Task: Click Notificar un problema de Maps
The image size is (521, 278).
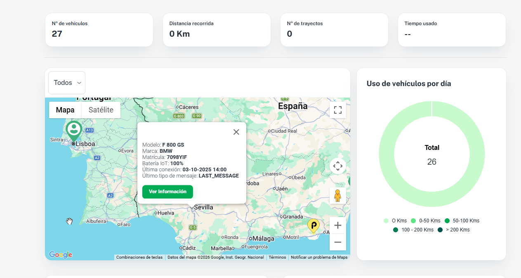Action: point(319,257)
